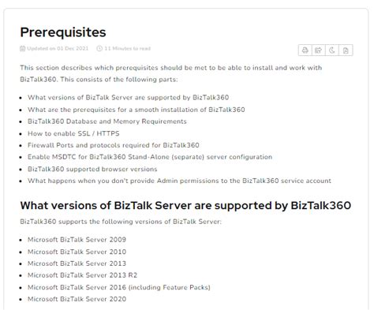Click the Updated on 01 Dec 2021 text
Screen dimensions: 374x310
pos(58,49)
